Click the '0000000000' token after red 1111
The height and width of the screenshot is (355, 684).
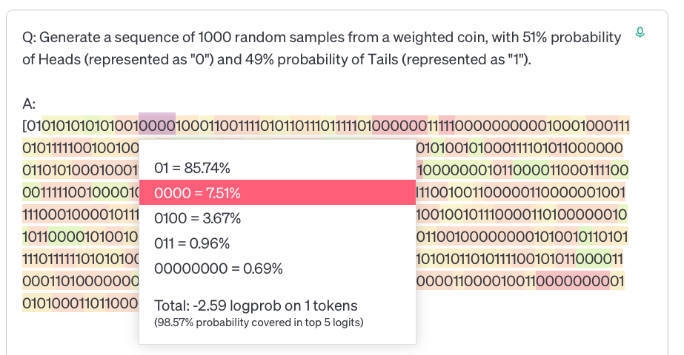tap(501, 126)
